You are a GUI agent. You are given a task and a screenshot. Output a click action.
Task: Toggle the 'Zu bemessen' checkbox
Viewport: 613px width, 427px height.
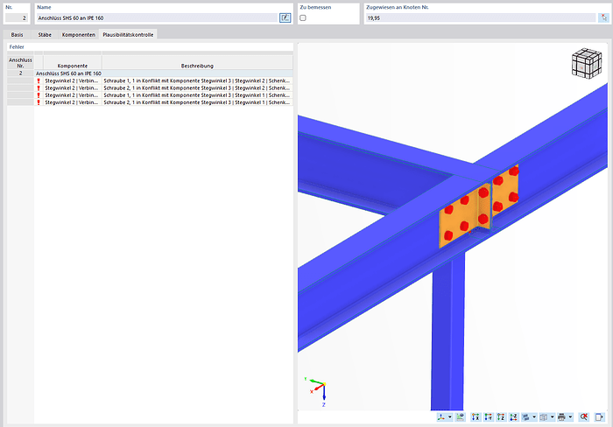303,17
